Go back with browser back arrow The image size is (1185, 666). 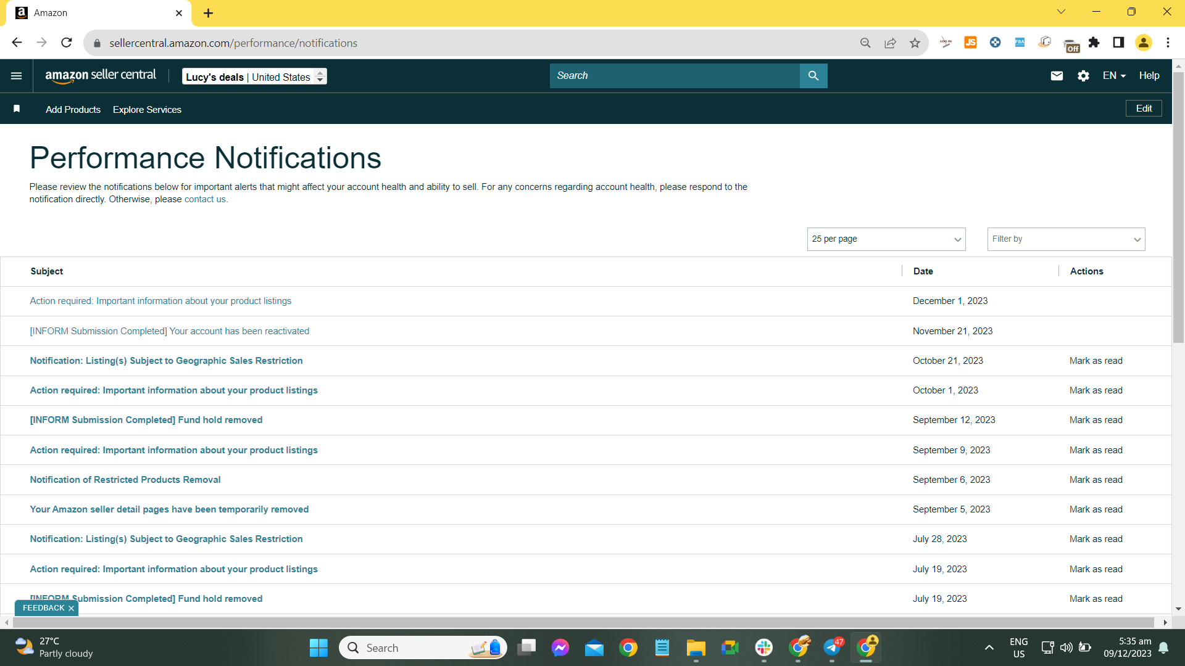coord(17,43)
